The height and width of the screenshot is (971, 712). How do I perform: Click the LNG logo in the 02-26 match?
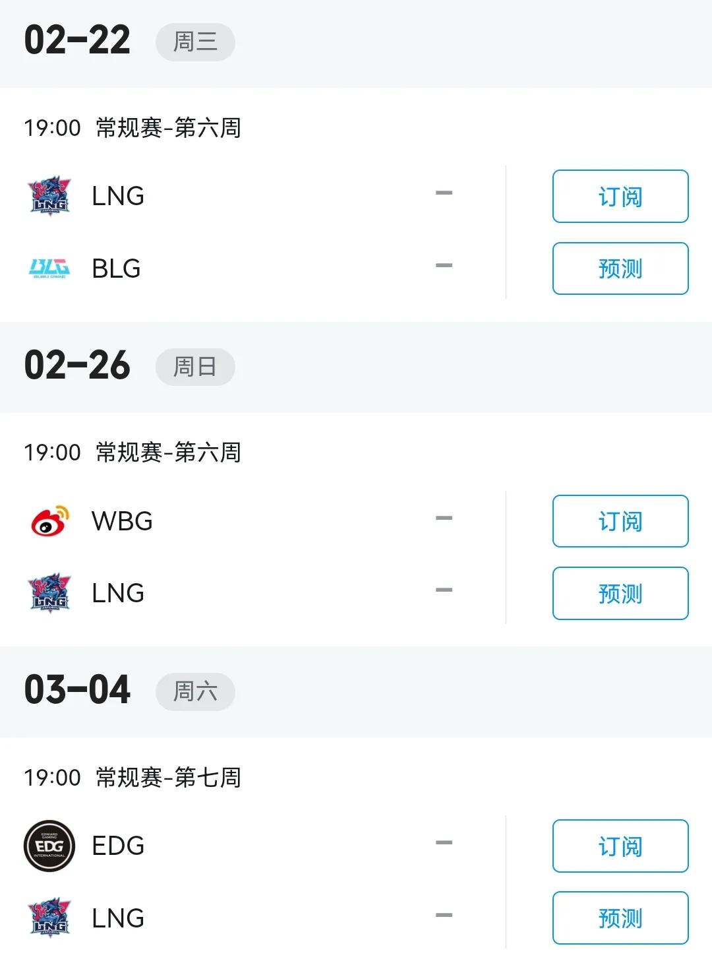click(49, 593)
